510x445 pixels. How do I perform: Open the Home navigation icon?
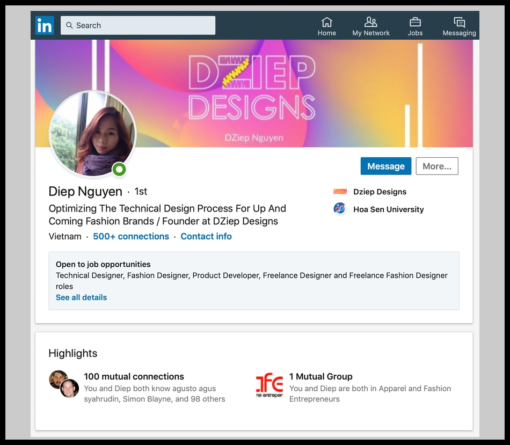tap(326, 22)
